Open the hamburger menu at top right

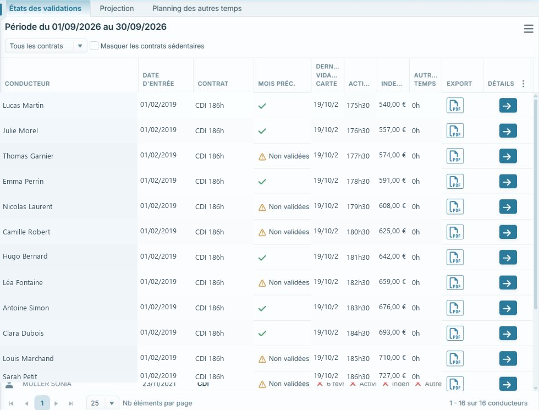coord(529,29)
